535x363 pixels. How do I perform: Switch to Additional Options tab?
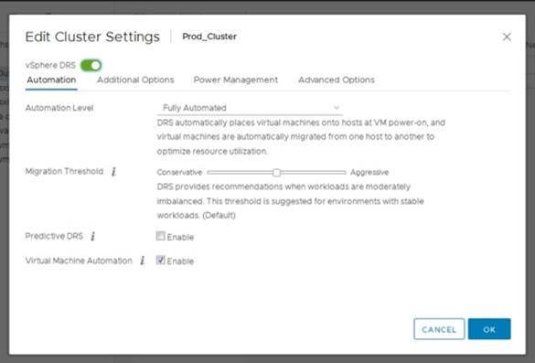135,80
